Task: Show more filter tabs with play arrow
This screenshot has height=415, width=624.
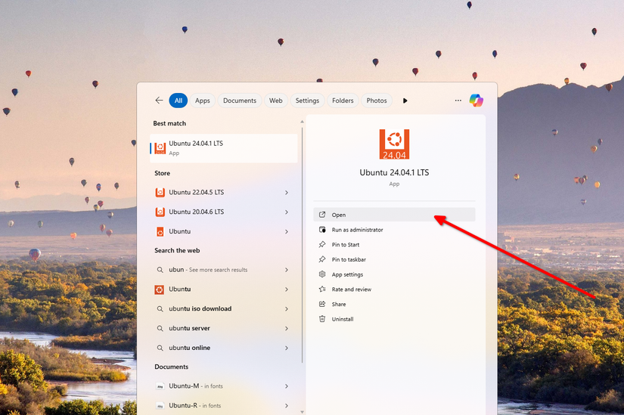Action: 405,101
